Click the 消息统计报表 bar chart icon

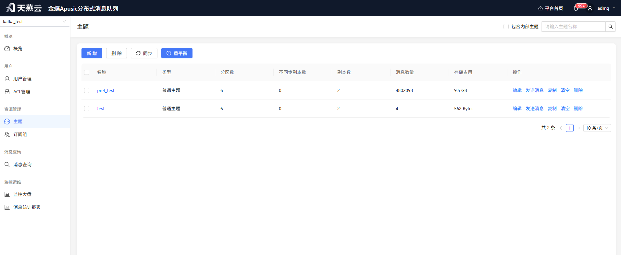coord(7,207)
